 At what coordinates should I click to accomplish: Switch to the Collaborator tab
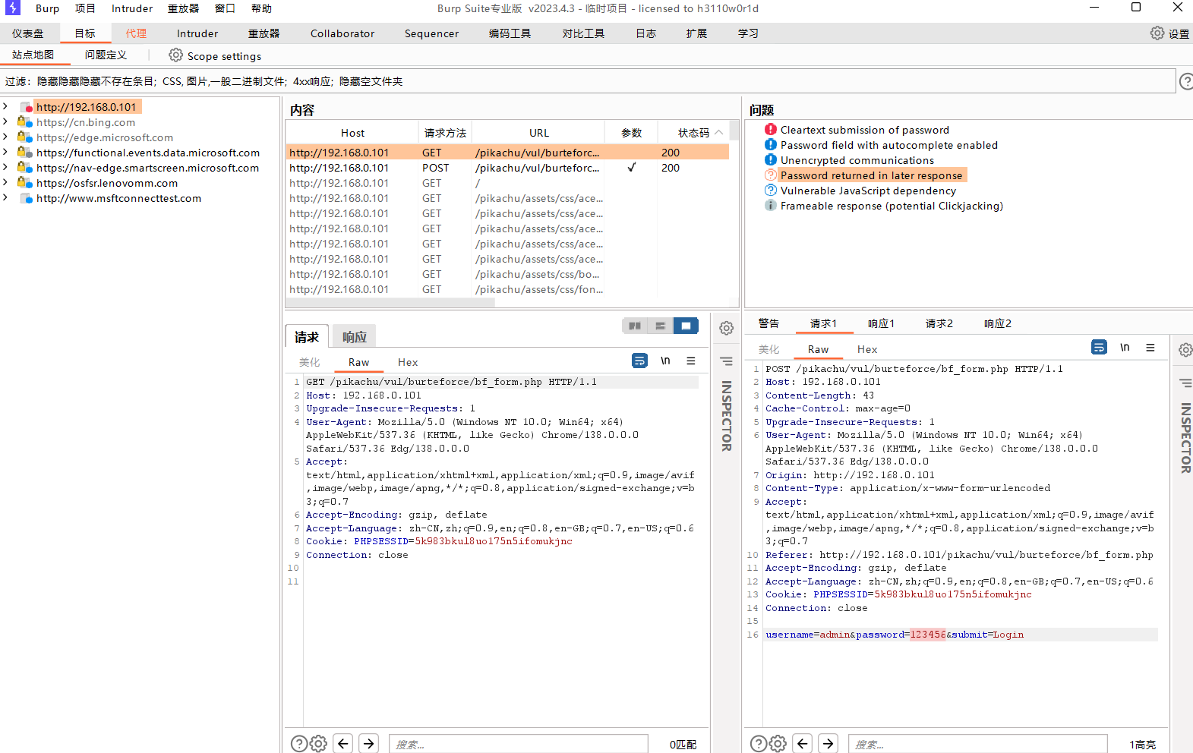click(x=342, y=33)
